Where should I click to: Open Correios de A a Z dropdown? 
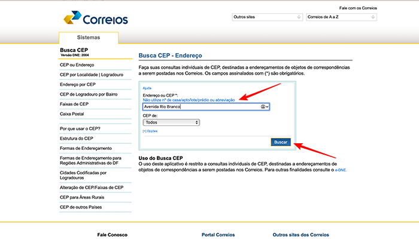341,17
